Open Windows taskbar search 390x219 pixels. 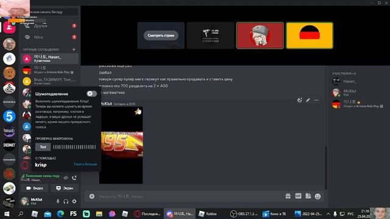coord(21,214)
